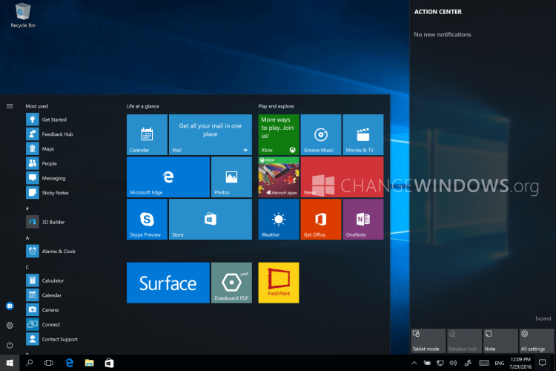Open the Recycle Bin desktop icon
Image resolution: width=556 pixels, height=371 pixels.
pos(23,16)
